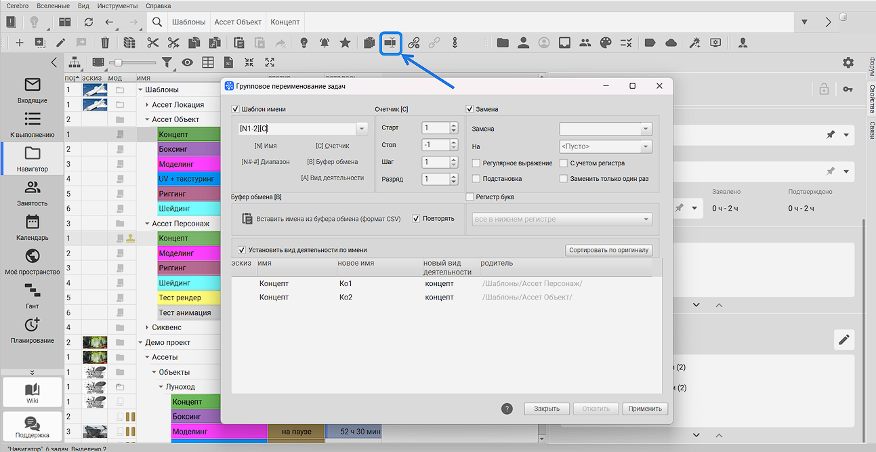Screen dimensions: 876x452
Task: Enable the Регистр букв checkbox
Action: (470, 197)
